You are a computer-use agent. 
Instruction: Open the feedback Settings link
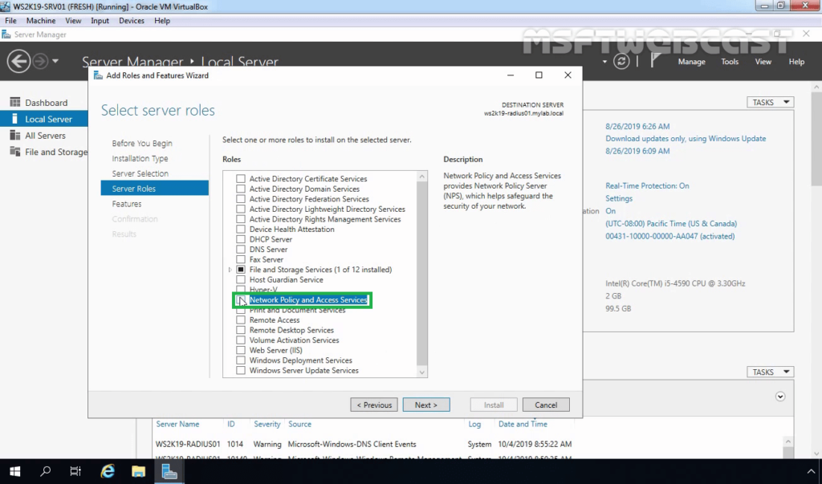(x=619, y=198)
